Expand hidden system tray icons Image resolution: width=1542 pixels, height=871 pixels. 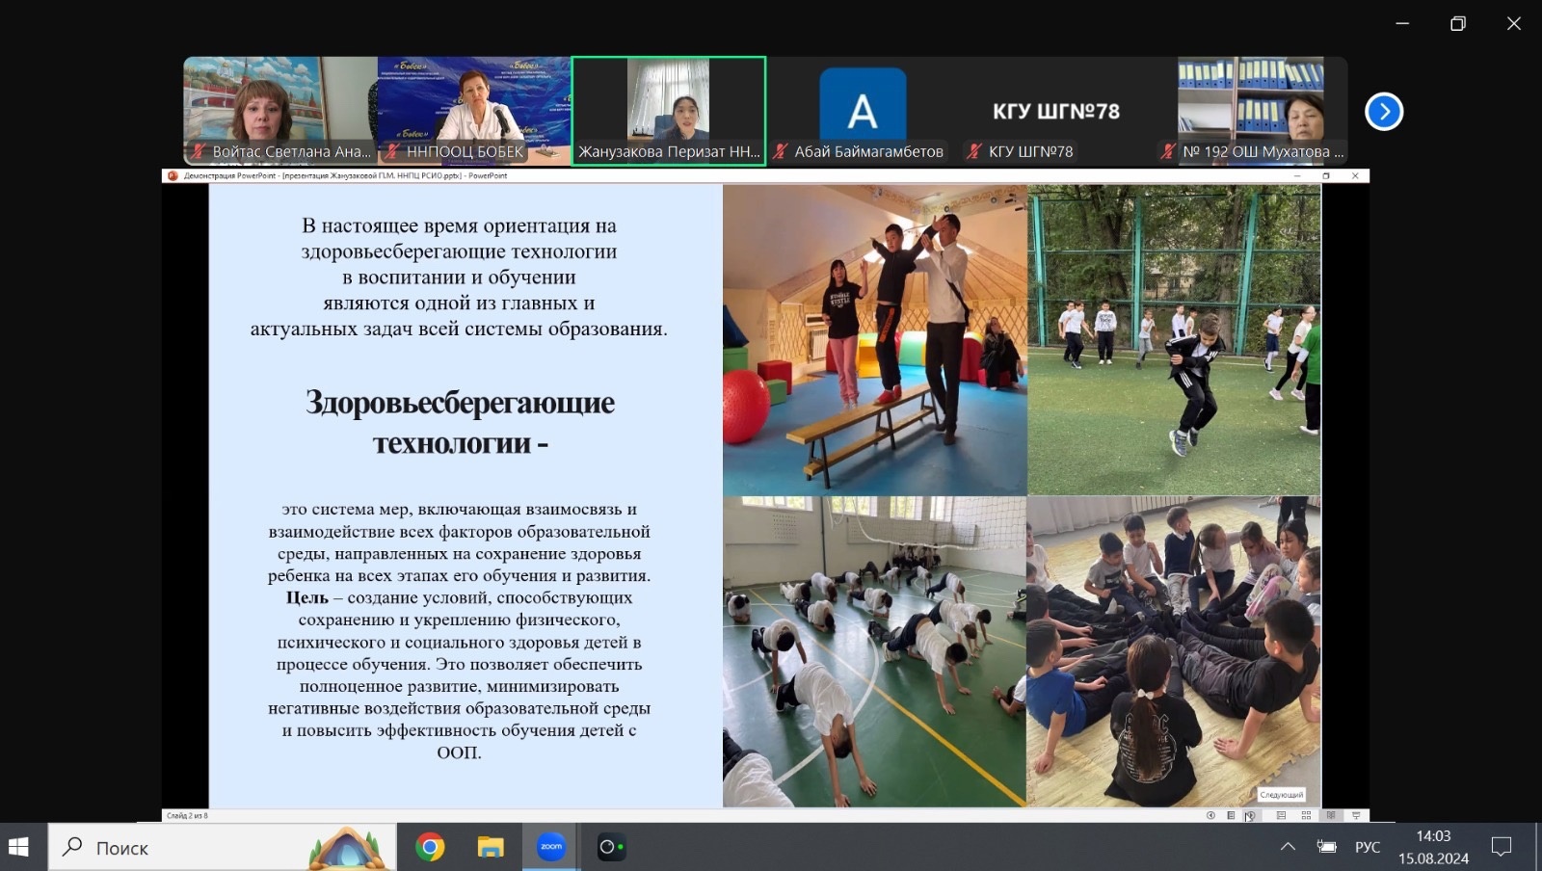pyautogui.click(x=1288, y=848)
